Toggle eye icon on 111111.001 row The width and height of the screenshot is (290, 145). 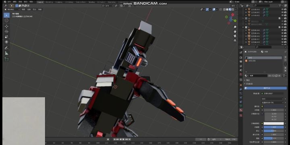tap(282, 24)
